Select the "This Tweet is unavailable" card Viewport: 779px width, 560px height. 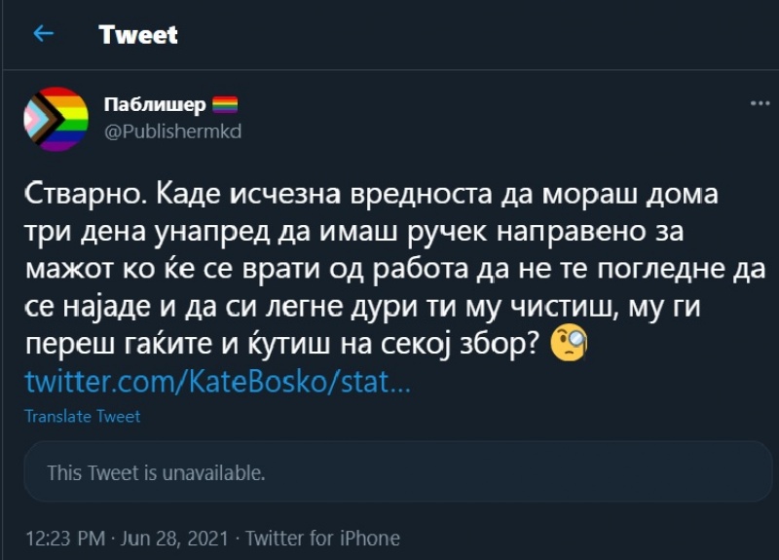[389, 473]
